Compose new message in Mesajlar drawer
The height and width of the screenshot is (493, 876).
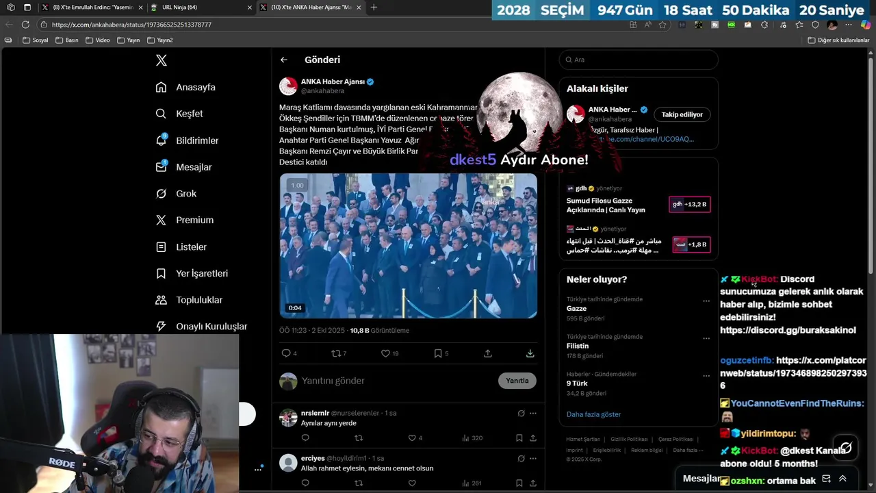point(826,479)
